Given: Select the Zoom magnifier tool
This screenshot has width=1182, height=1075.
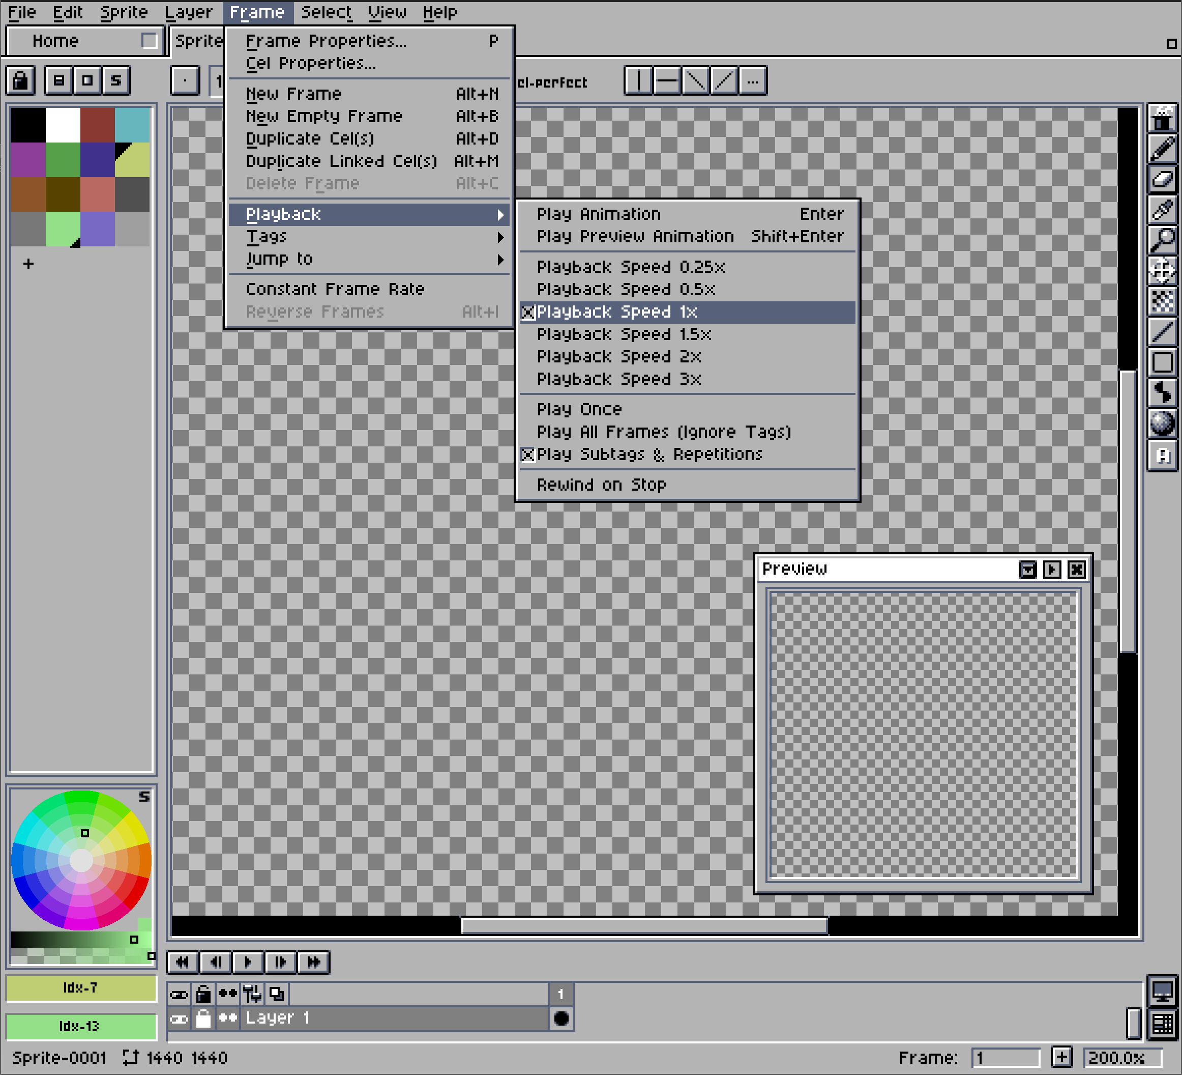Looking at the screenshot, I should pyautogui.click(x=1162, y=239).
